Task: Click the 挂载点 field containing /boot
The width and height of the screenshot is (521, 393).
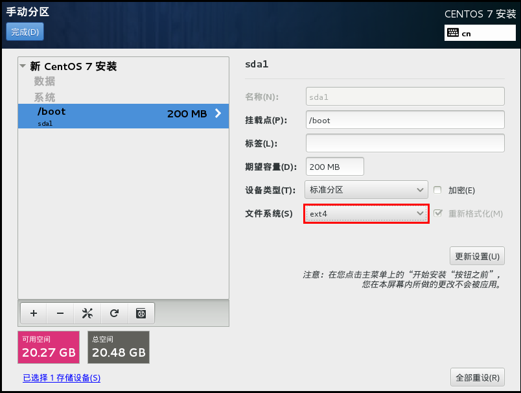Action: pyautogui.click(x=405, y=120)
